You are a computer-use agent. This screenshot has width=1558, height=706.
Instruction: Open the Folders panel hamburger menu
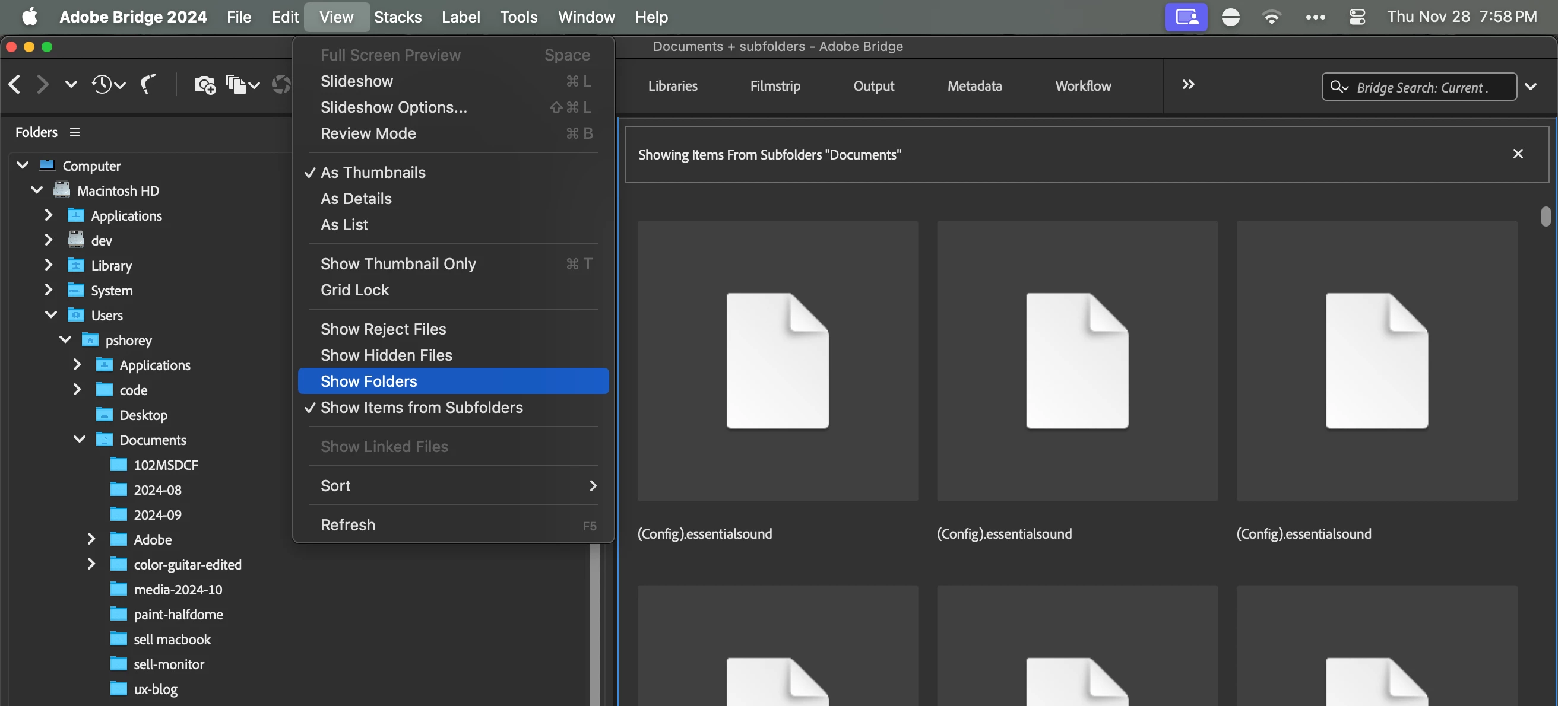[x=74, y=132]
